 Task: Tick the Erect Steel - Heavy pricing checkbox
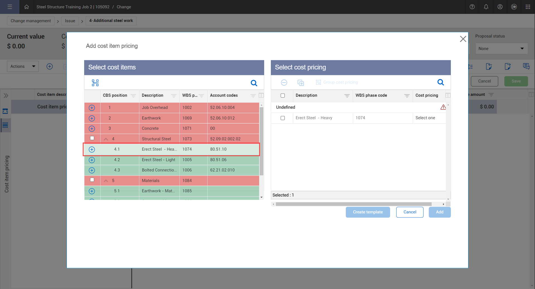(283, 118)
